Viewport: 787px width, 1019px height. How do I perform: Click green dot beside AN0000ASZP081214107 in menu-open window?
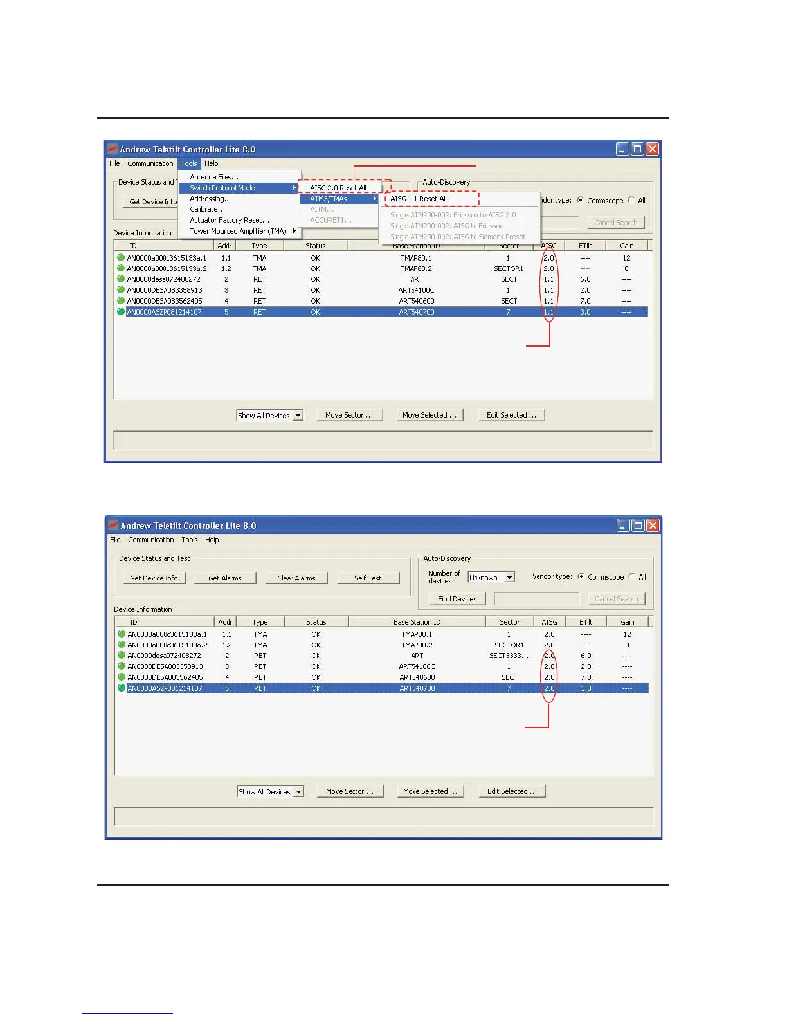[x=121, y=311]
